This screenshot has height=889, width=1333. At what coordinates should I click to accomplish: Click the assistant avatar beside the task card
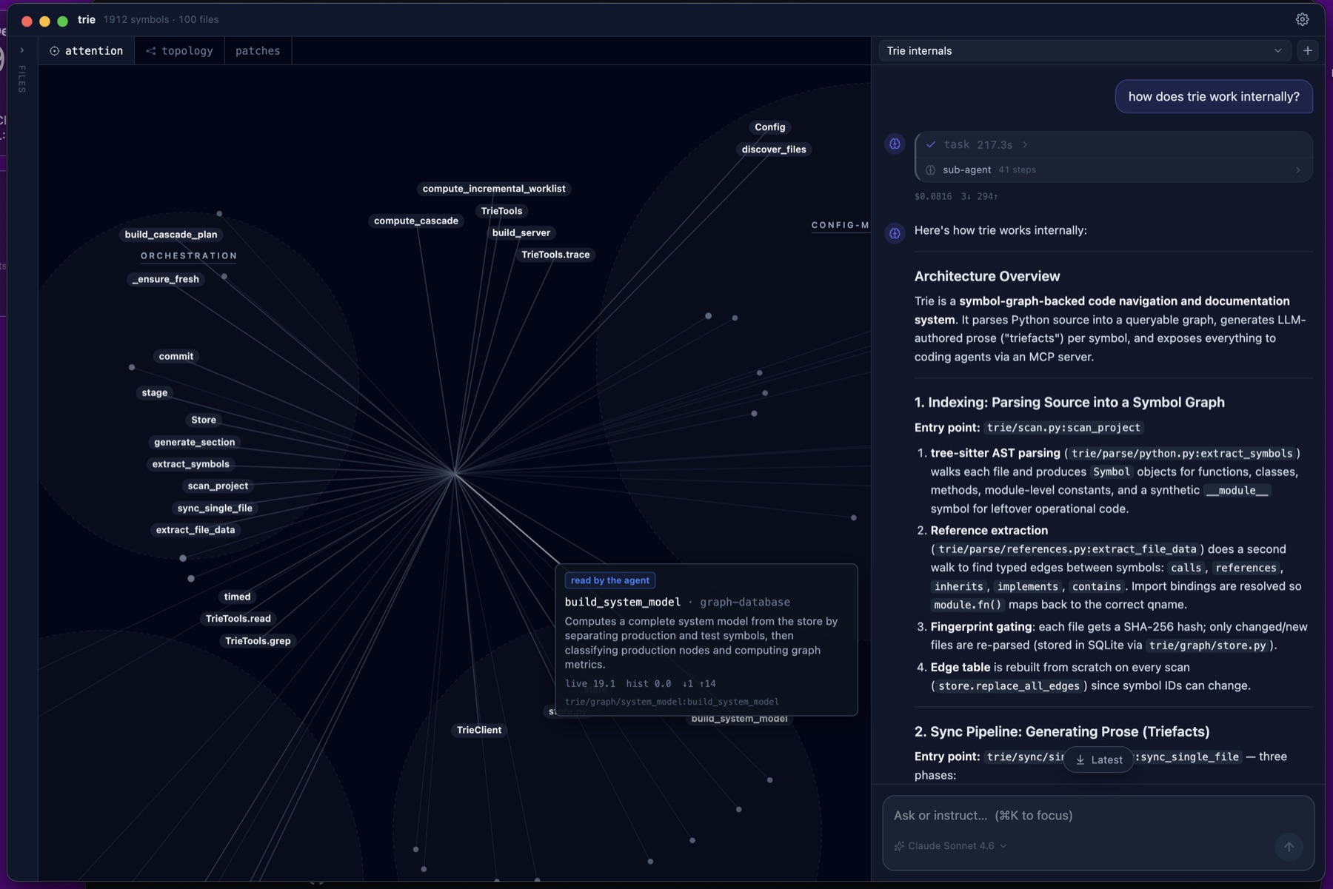pos(895,144)
